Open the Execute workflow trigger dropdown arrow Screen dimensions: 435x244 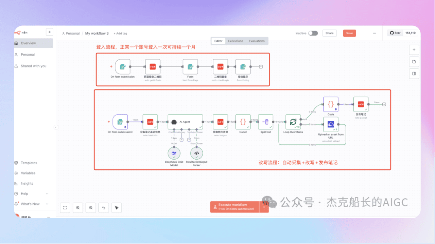(x=264, y=207)
